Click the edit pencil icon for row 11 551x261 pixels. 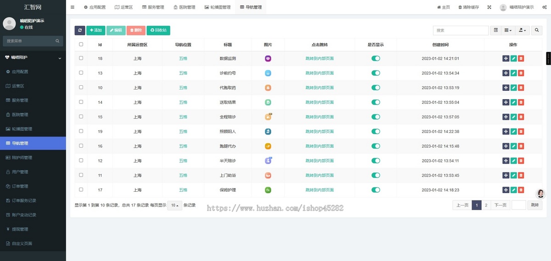[x=513, y=175]
